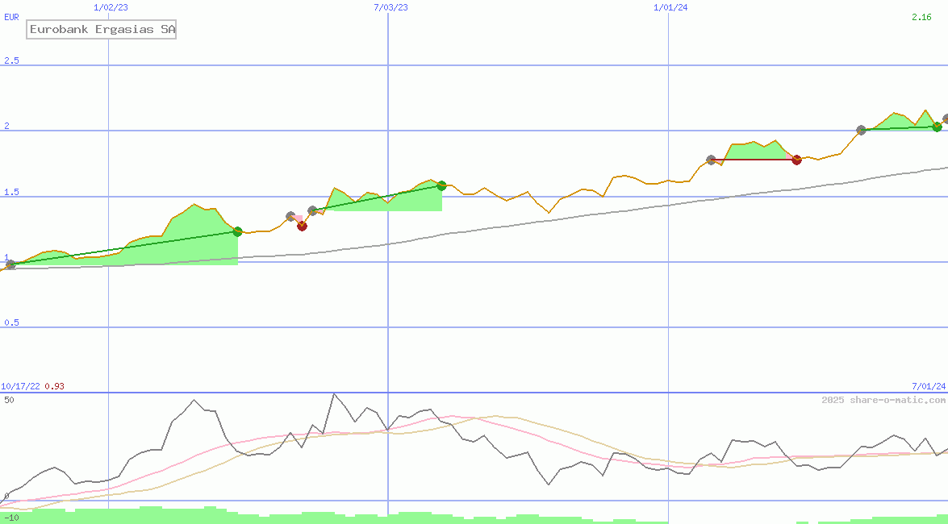948x524 pixels.
Task: Click the green marker ending the first long trade line
Action: (x=237, y=231)
